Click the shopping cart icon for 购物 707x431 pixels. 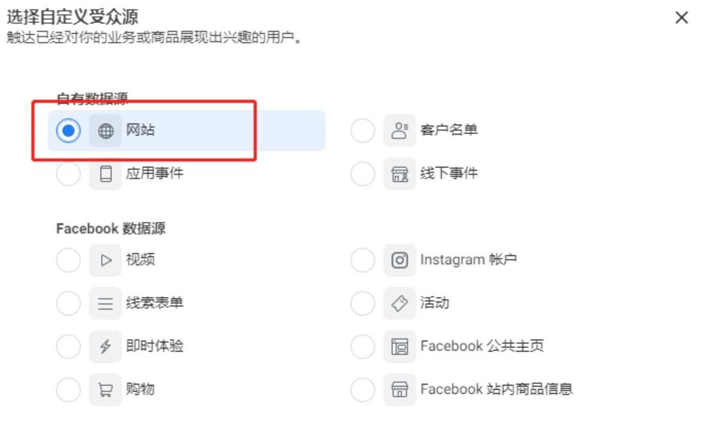[105, 389]
